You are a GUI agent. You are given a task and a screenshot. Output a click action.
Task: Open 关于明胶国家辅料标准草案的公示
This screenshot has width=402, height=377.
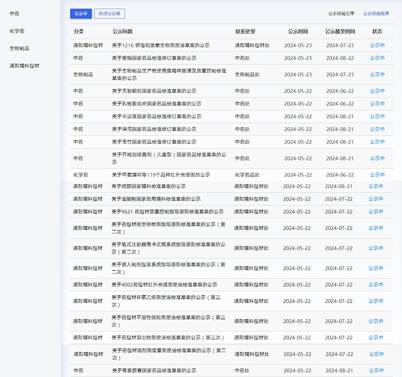(x=148, y=186)
